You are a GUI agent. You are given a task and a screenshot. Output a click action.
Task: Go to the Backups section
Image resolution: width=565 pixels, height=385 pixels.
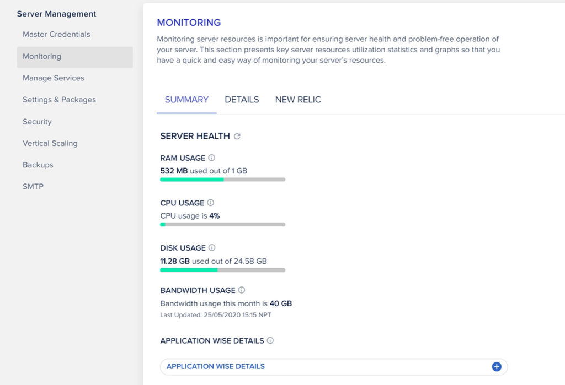click(x=38, y=165)
